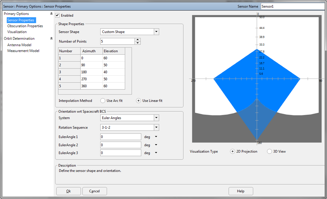Select table row number 5
Viewport: 327px width, 199px height.
point(69,86)
